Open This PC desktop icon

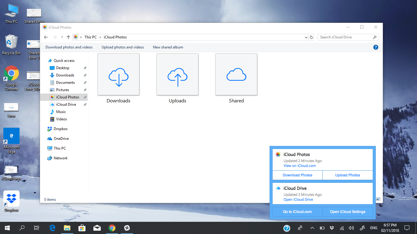tap(11, 14)
